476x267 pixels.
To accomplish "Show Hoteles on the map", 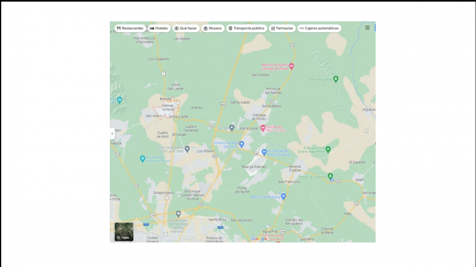I will (159, 28).
